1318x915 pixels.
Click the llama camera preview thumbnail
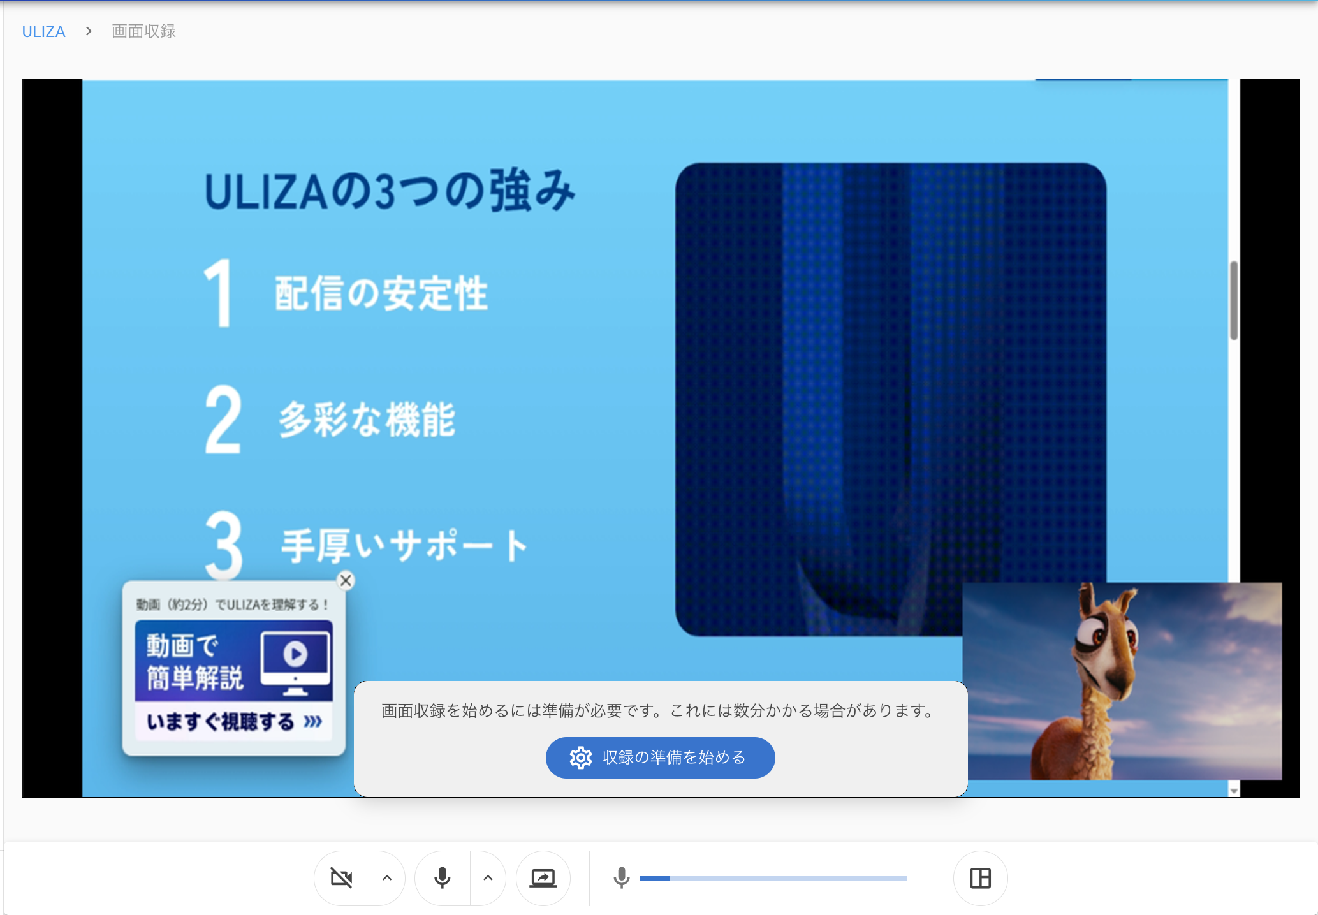coord(1122,680)
